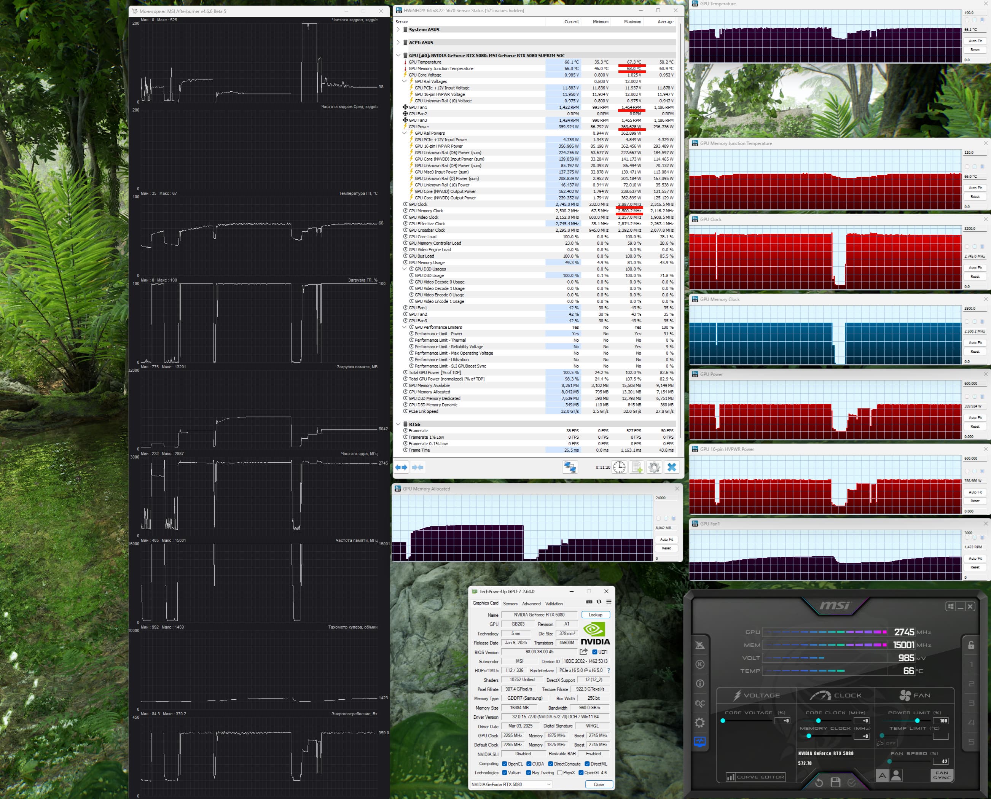This screenshot has height=799, width=991.
Task: Click Afterburner save profile floppy icon
Action: pos(835,782)
